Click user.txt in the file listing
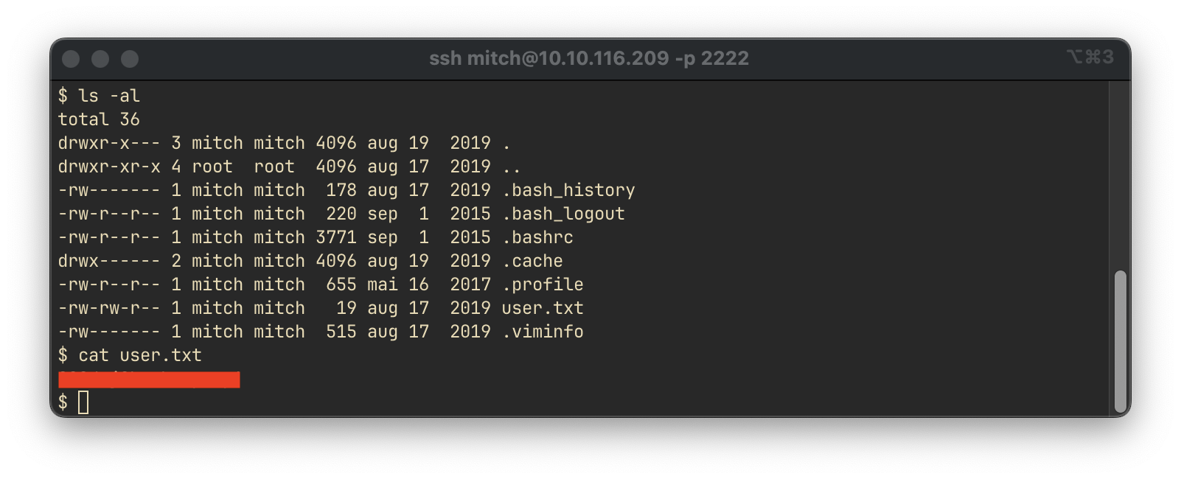Image resolution: width=1181 pixels, height=479 pixels. [543, 308]
